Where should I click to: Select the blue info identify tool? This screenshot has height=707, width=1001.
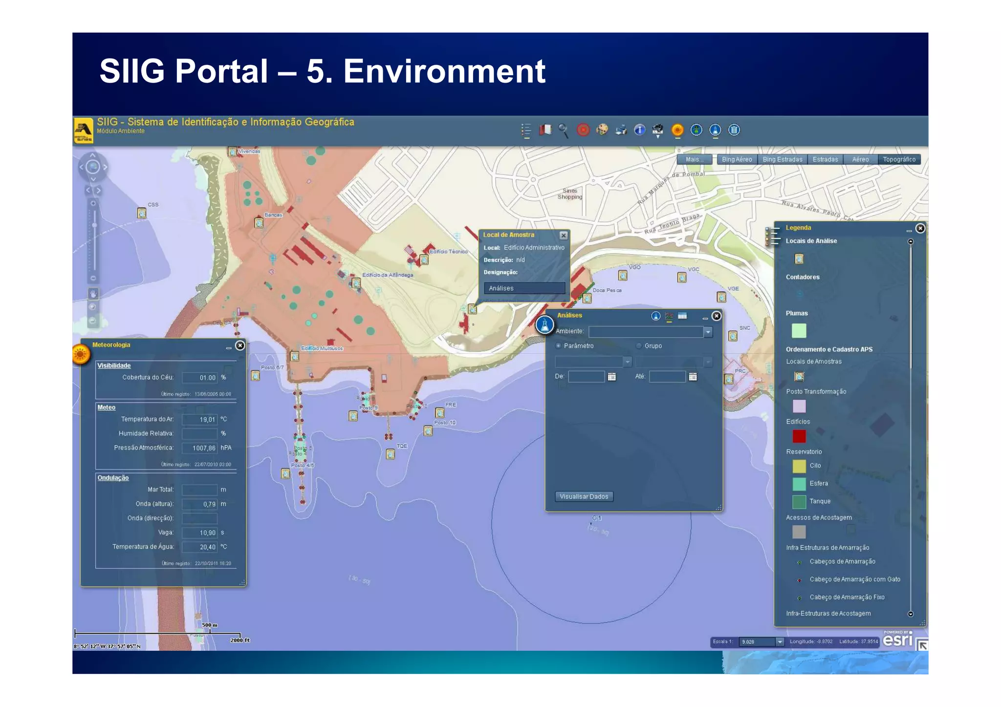(639, 130)
